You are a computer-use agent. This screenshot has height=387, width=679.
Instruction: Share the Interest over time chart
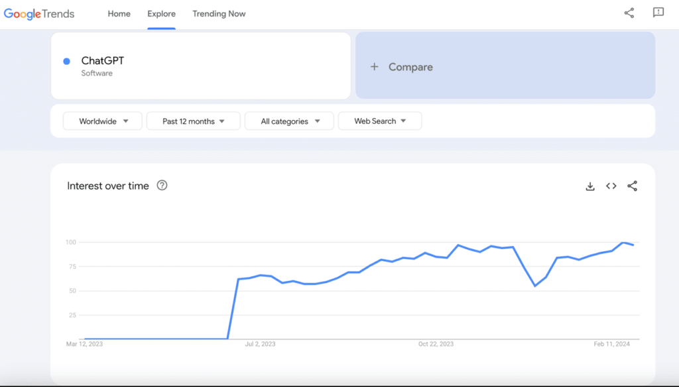click(632, 186)
